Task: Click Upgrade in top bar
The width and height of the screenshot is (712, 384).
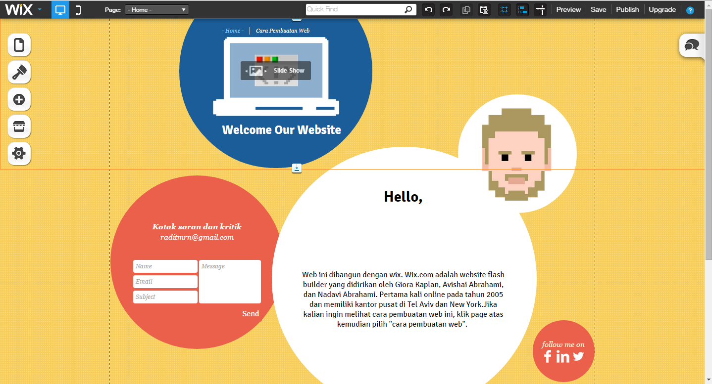Action: point(662,9)
